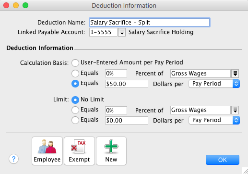The width and height of the screenshot is (248, 174).
Task: Minimize the window with the yellow button
Action: (x=16, y=5)
